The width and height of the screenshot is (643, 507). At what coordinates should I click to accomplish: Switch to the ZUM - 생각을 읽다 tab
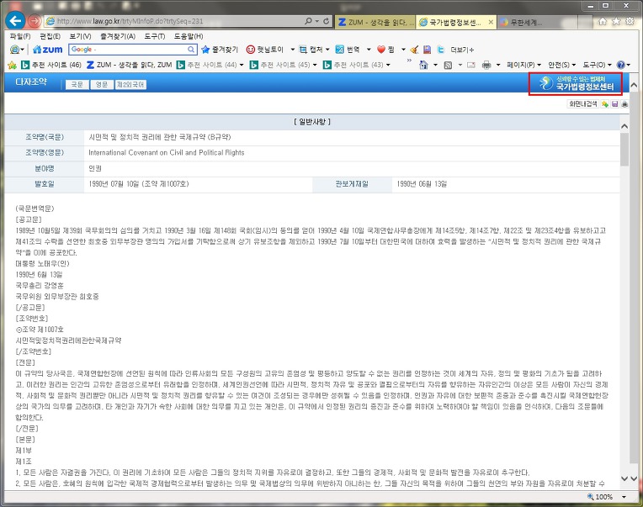375,22
